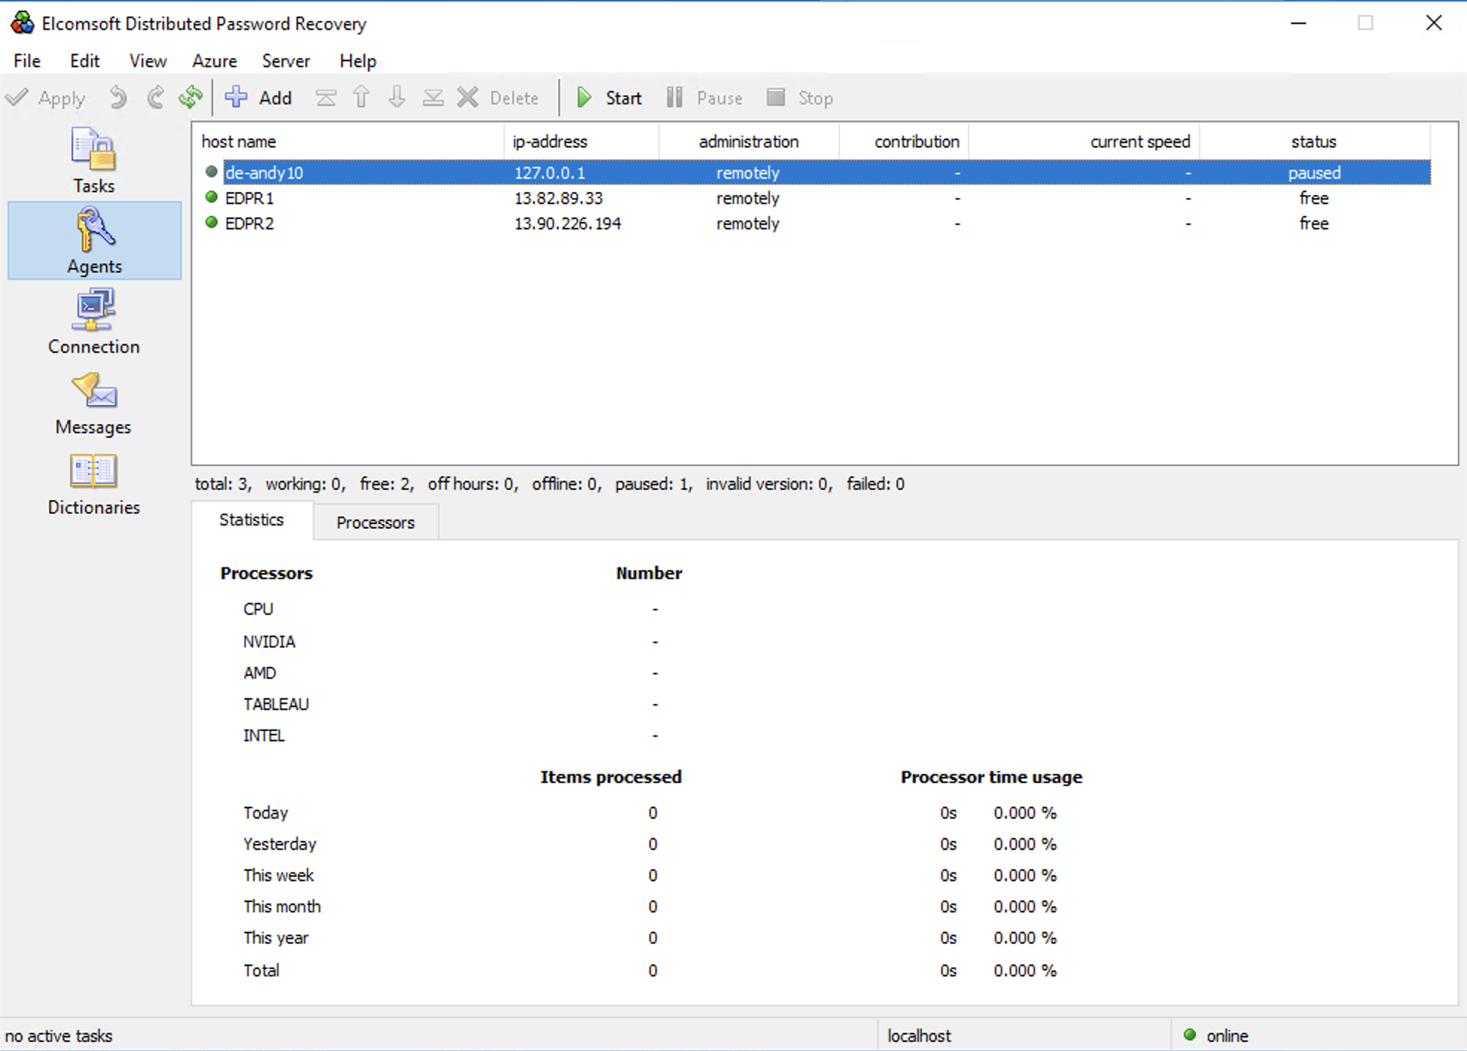The height and width of the screenshot is (1051, 1467).
Task: Click the Apply toolbar button
Action: 46,98
